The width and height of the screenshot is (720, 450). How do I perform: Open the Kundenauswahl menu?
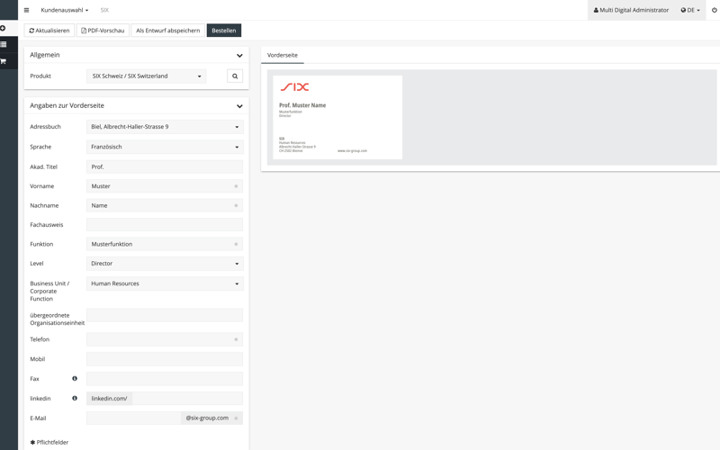point(64,10)
